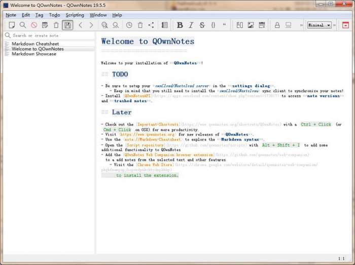Go back with left arrow icon
355x265 pixels.
[80, 25]
